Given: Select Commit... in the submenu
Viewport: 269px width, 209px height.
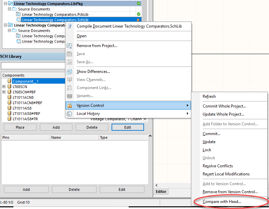Looking at the screenshot, I should click(x=211, y=134).
